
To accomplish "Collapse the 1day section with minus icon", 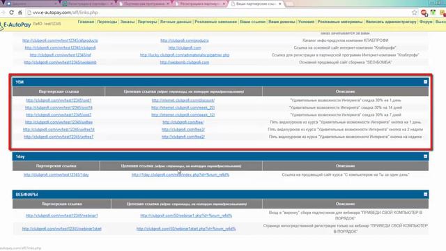I will pos(425,156).
